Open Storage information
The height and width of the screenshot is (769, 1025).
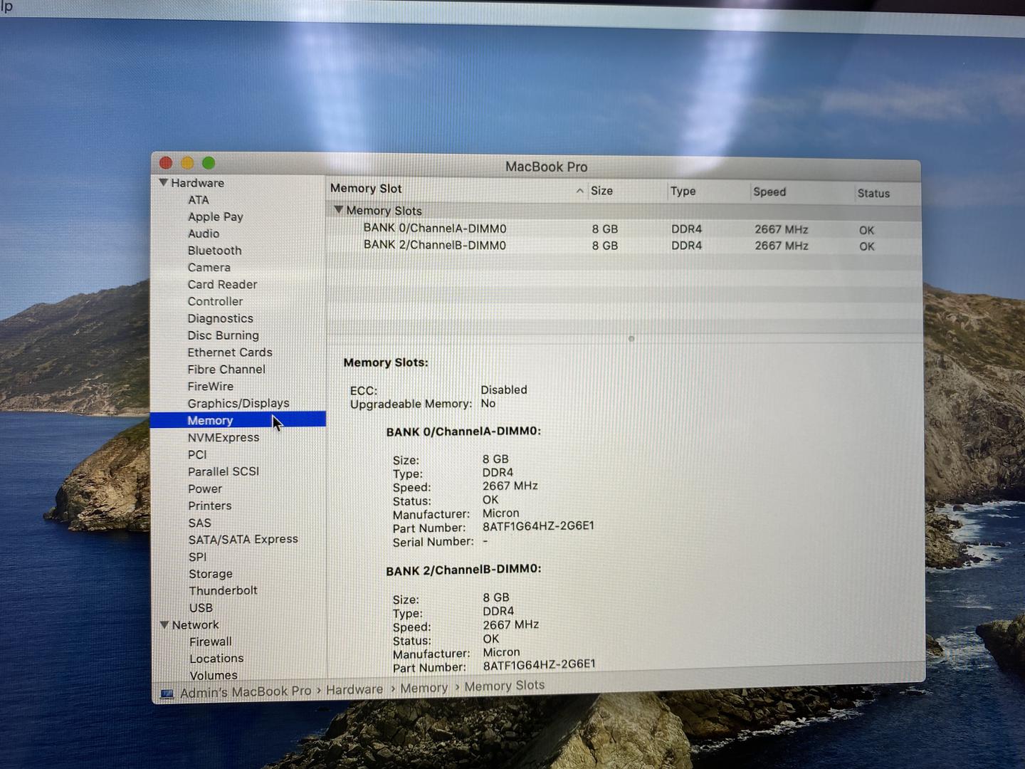(x=211, y=574)
